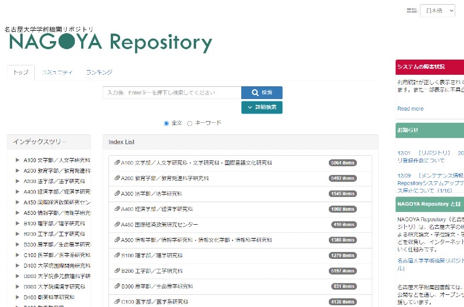Viewport: 464px width, 307px height.
Task: Click the 5064 items badge
Action: (343, 163)
